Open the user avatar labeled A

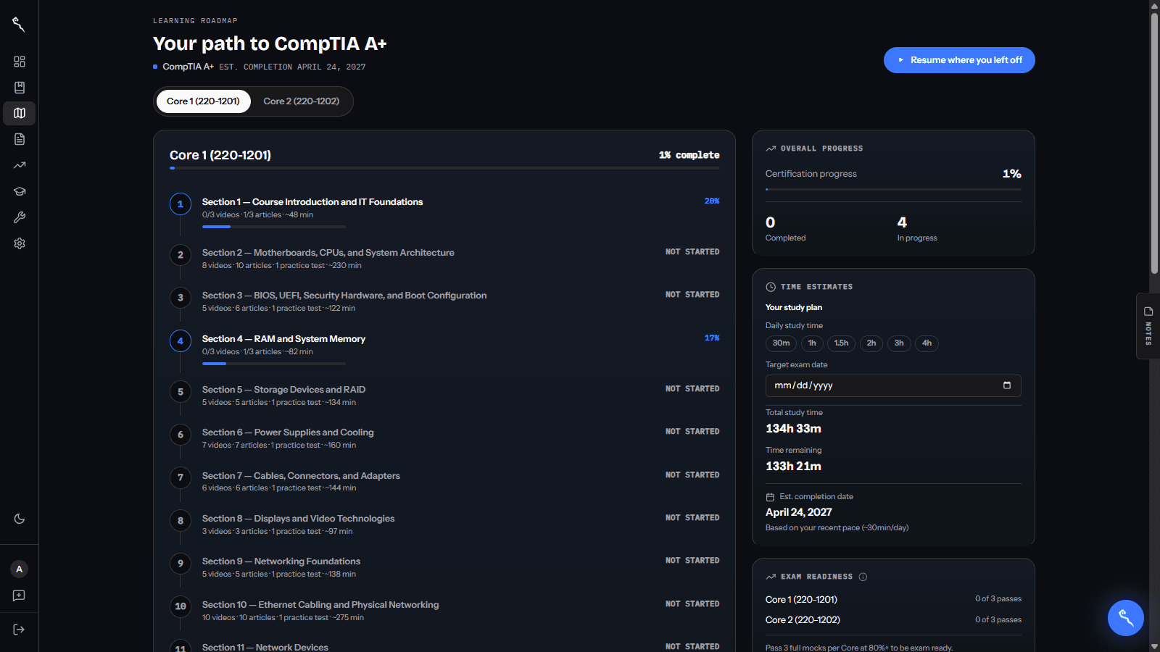20,569
